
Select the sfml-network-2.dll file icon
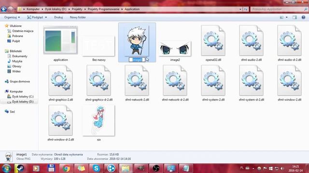(137, 80)
